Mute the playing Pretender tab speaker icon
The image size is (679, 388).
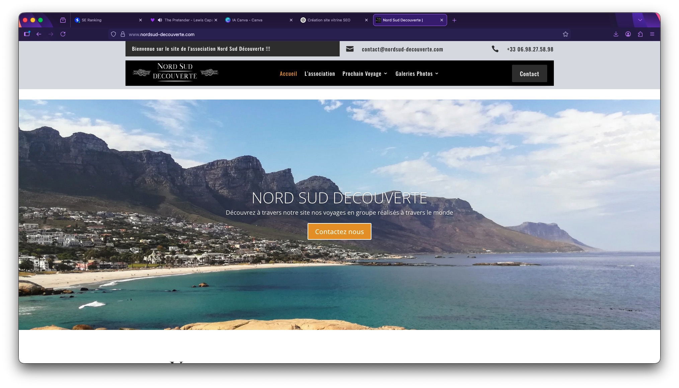(160, 20)
